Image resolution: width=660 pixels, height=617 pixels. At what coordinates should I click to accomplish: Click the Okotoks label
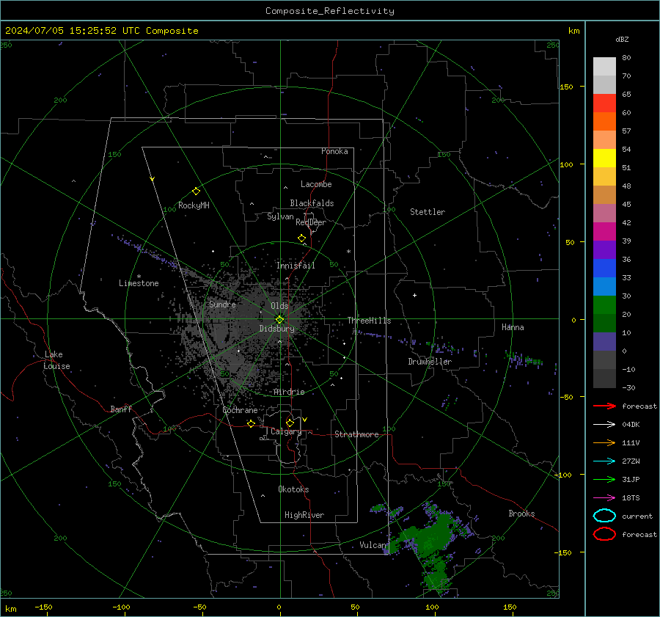293,489
